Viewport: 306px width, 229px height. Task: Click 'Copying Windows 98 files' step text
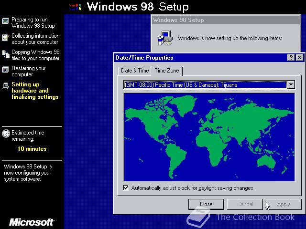click(x=35, y=55)
